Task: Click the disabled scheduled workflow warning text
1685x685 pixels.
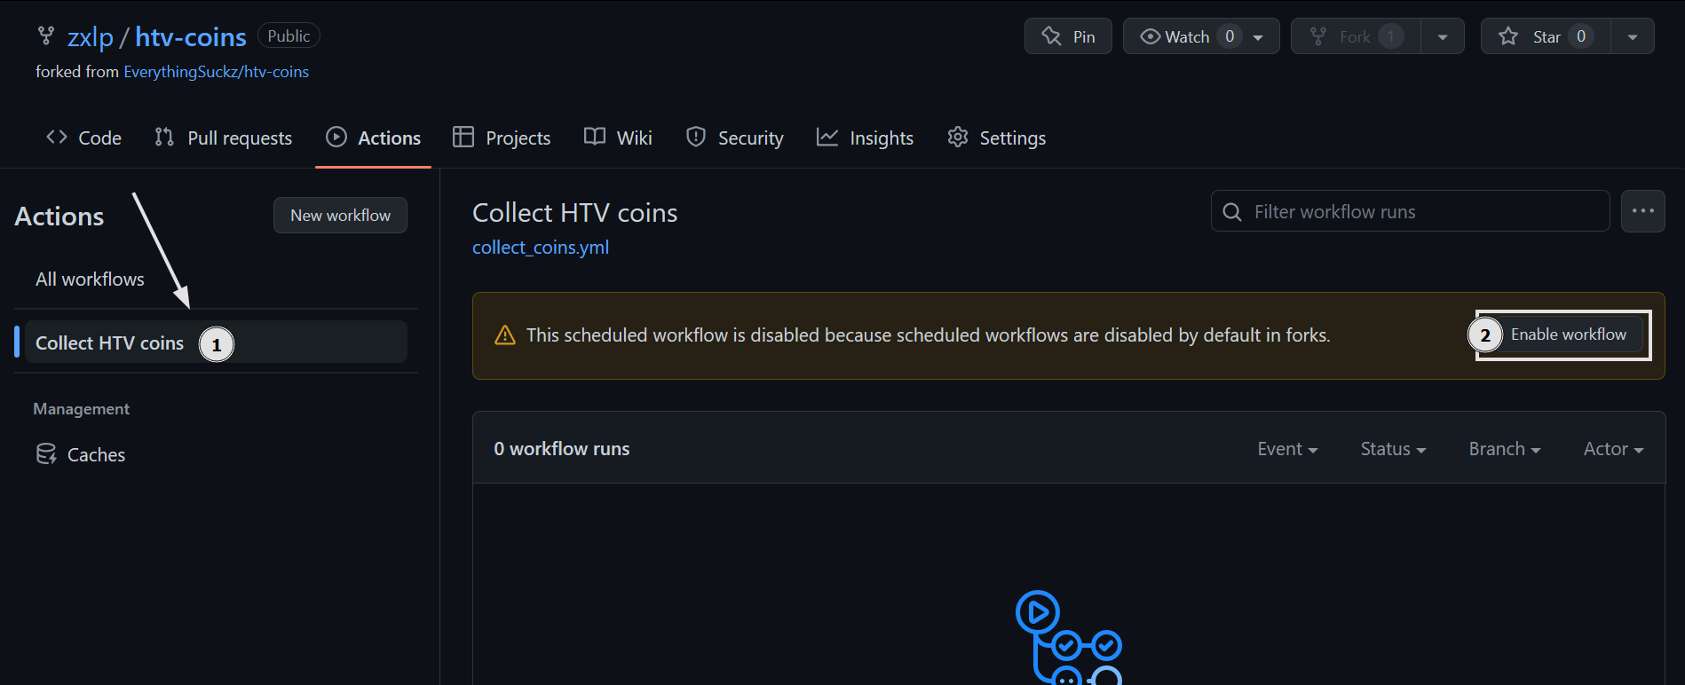Action: point(929,335)
